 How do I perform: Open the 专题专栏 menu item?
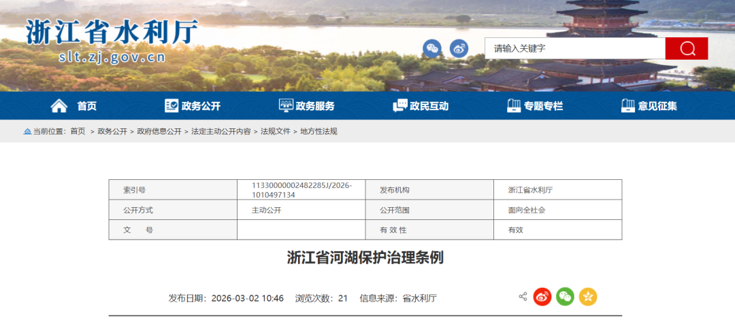(543, 106)
